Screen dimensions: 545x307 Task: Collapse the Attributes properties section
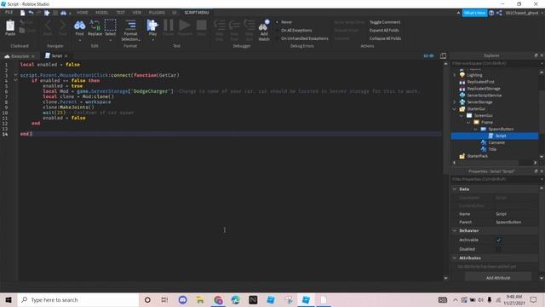pyautogui.click(x=454, y=258)
